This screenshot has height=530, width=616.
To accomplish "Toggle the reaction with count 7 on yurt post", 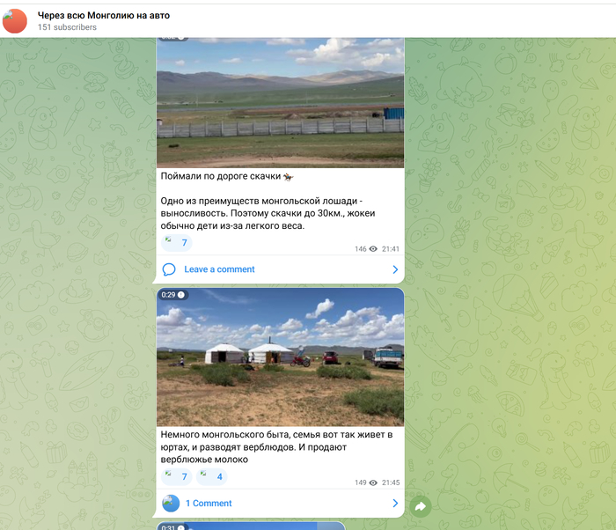I will (x=176, y=477).
